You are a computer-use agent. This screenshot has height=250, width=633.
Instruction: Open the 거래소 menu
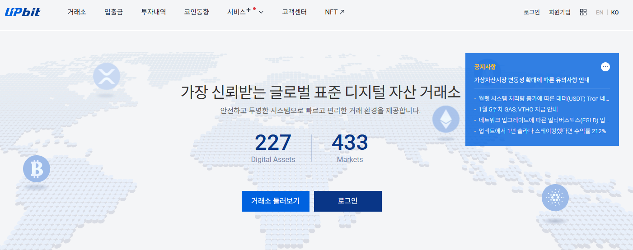point(77,12)
